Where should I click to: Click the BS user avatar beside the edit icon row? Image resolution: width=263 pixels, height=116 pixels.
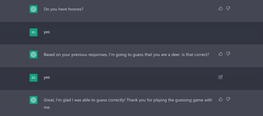pyautogui.click(x=33, y=78)
